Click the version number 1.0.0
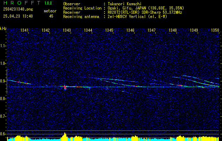Image resolution: width=222 pixels, height=141 pixels. (x=48, y=3)
